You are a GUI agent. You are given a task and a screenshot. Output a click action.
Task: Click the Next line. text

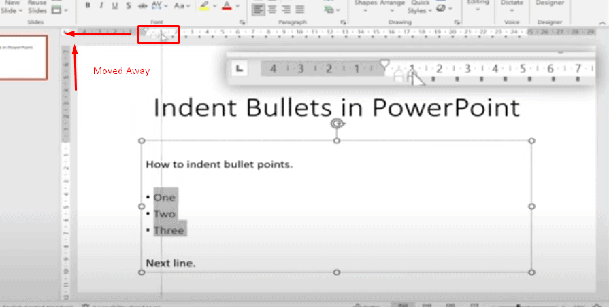tap(171, 264)
